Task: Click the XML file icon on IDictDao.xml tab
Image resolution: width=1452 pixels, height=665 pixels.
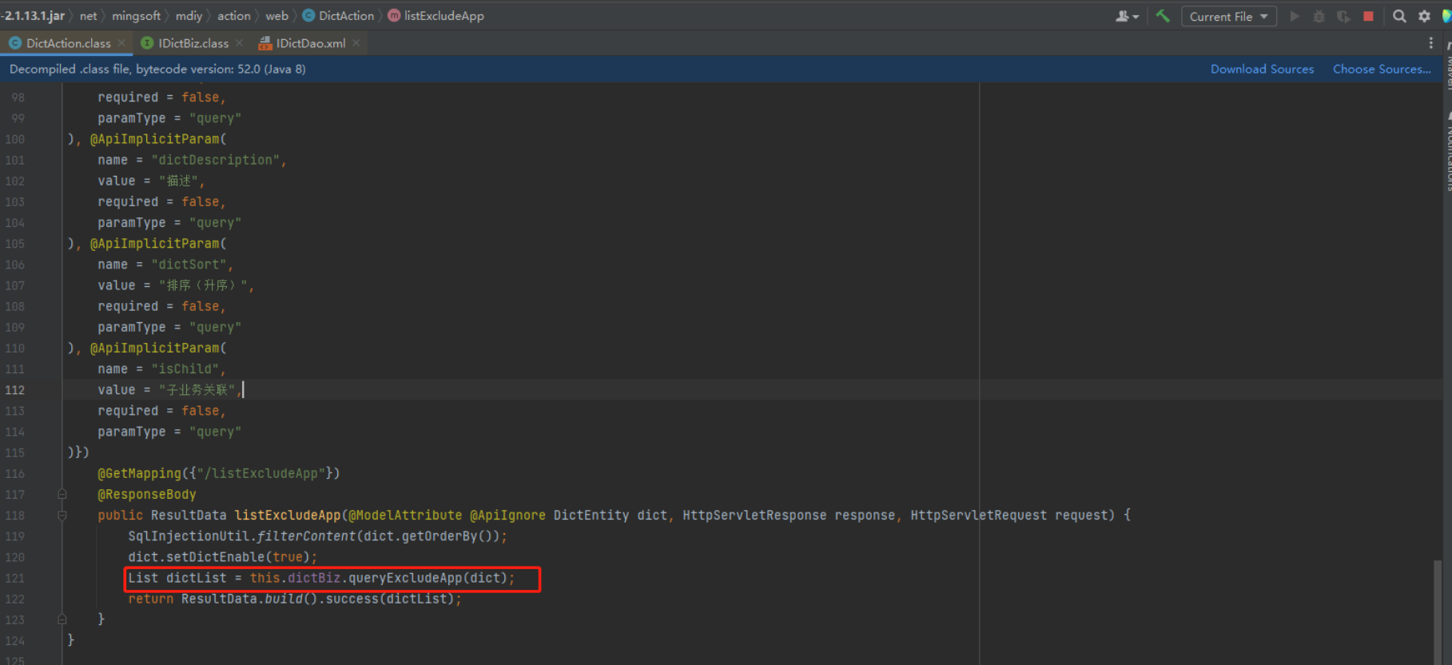Action: coord(265,43)
